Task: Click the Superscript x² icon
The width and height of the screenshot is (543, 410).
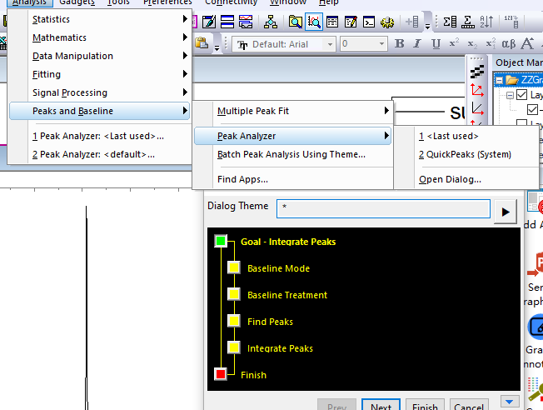Action: tap(454, 44)
